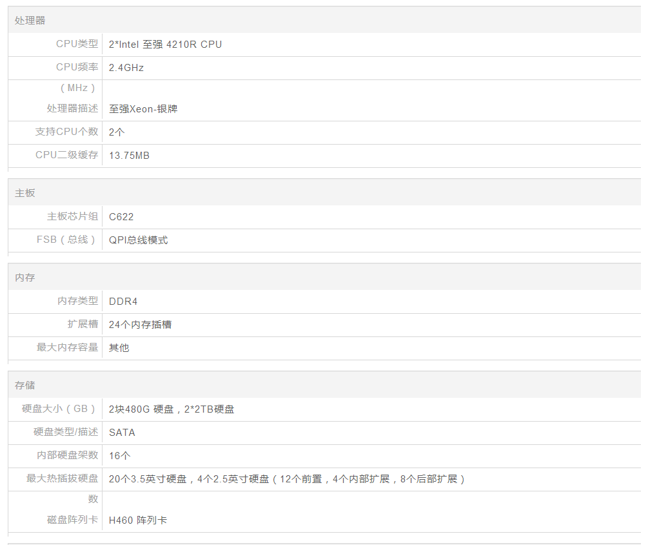Click the 2*Intel 至强 4210R CPU value
Screen dimensions: 659x545
point(165,45)
